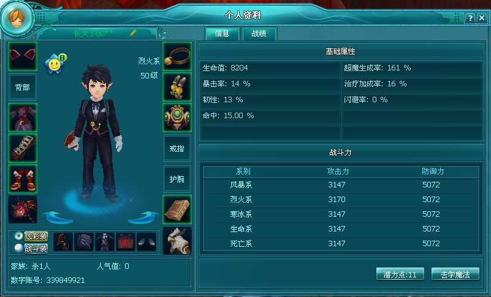Screen dimensions: 491x297
Task: Switch to the 战斗装 radio option
Action: (19, 248)
